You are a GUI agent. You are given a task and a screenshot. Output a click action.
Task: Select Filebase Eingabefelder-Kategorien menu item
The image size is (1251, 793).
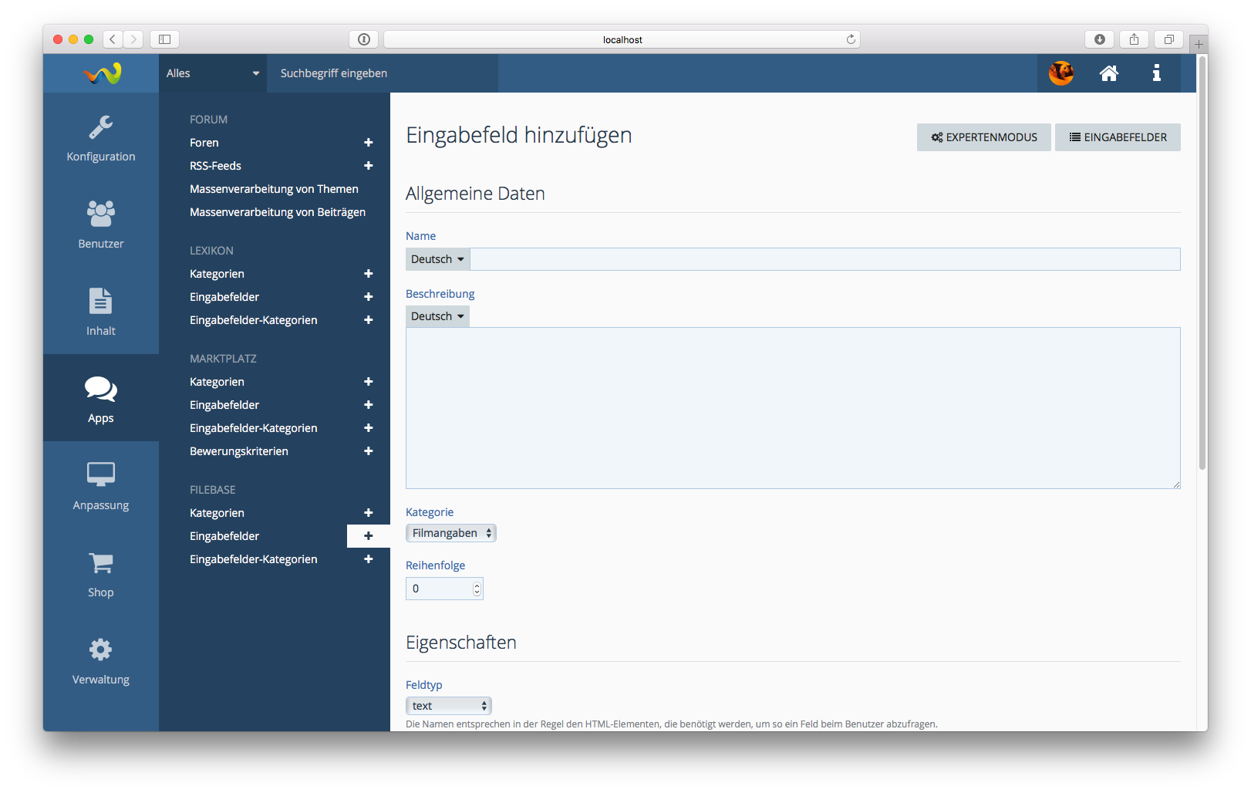(x=253, y=559)
